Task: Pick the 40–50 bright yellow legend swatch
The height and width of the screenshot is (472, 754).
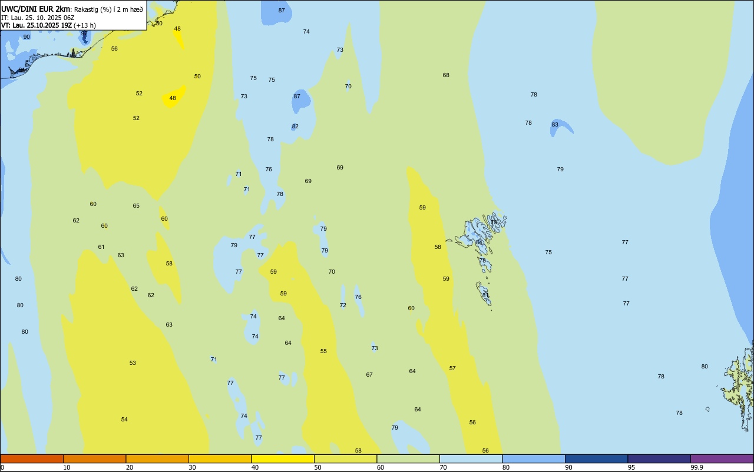Action: point(283,458)
